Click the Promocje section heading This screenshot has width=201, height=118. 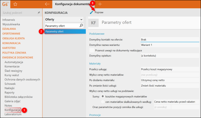point(95,115)
